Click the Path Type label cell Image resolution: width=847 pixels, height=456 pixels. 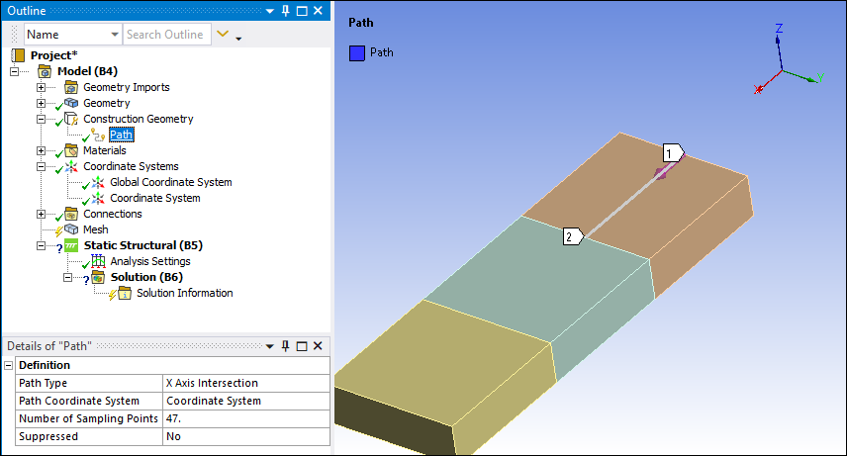[89, 383]
